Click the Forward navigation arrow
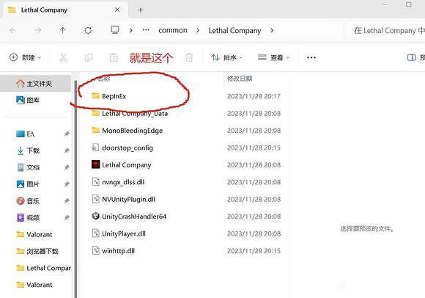 pos(37,30)
